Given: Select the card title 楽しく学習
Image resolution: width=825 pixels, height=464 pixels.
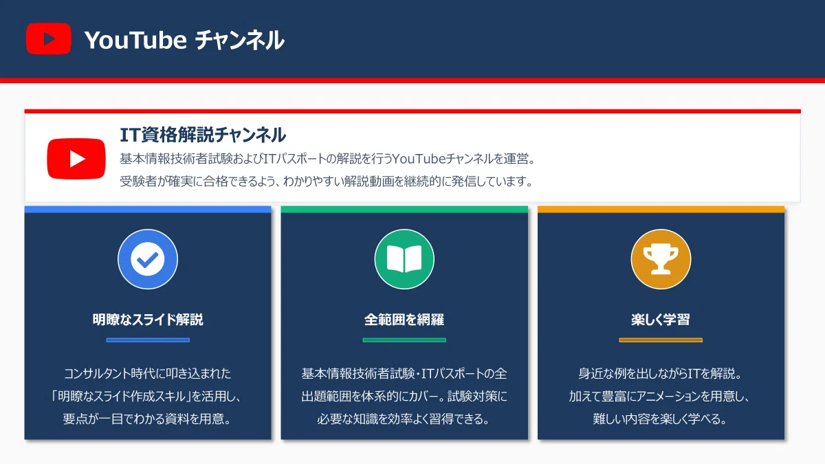Looking at the screenshot, I should [661, 320].
